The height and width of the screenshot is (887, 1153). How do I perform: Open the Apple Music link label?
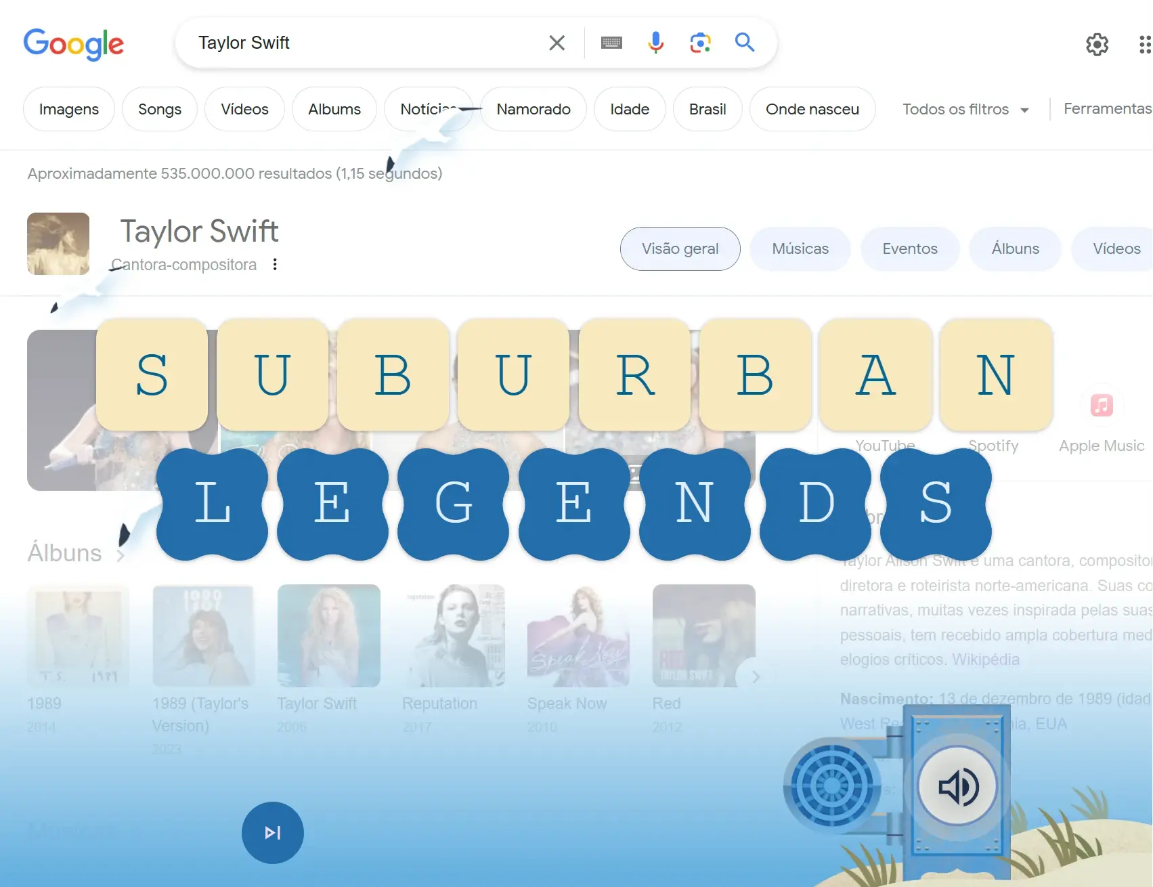1102,446
